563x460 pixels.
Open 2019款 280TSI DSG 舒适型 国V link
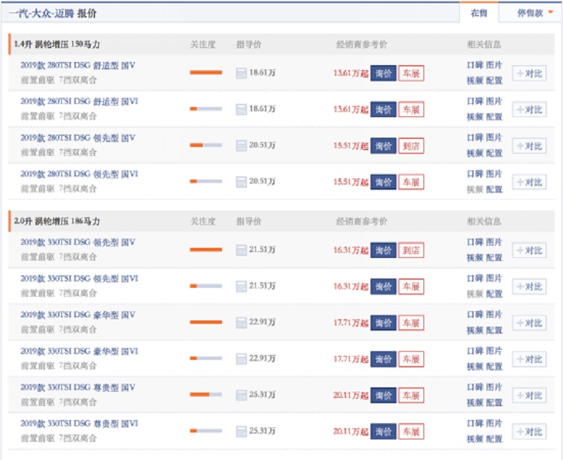coord(78,65)
